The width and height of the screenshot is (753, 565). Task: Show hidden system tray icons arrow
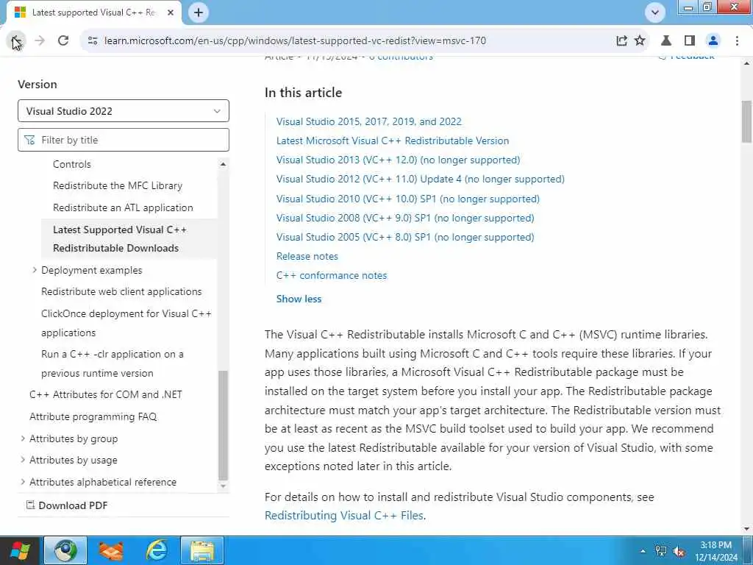(x=643, y=551)
